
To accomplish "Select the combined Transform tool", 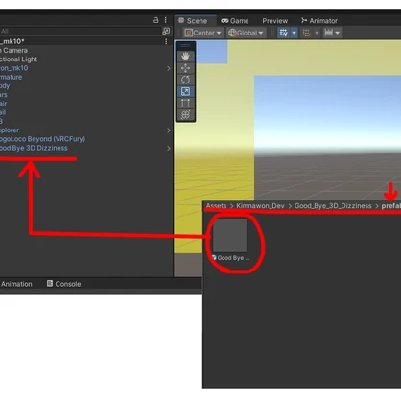I will [x=185, y=114].
